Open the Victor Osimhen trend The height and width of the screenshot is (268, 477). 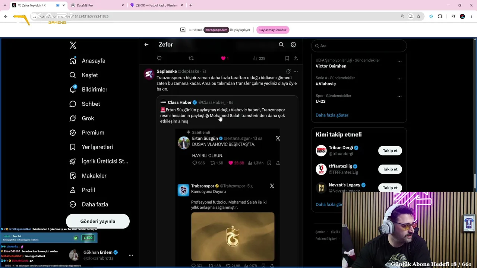tap(331, 66)
